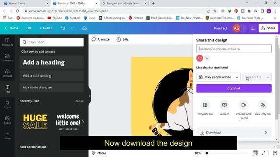Open the Templates sidebar panel
The height and width of the screenshot is (157, 280).
(x=7, y=42)
